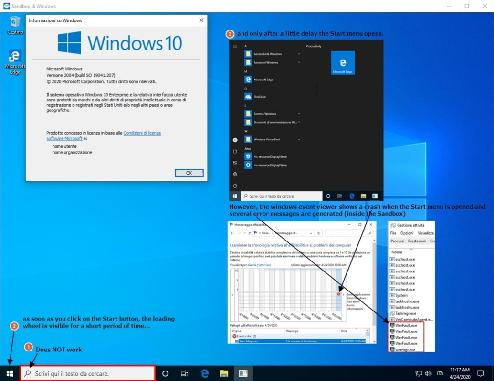
Task: Click the red critical event marker on chart
Action: (x=339, y=294)
